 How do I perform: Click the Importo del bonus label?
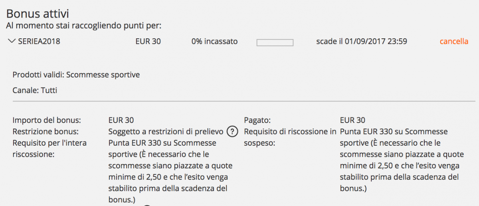tap(47, 120)
